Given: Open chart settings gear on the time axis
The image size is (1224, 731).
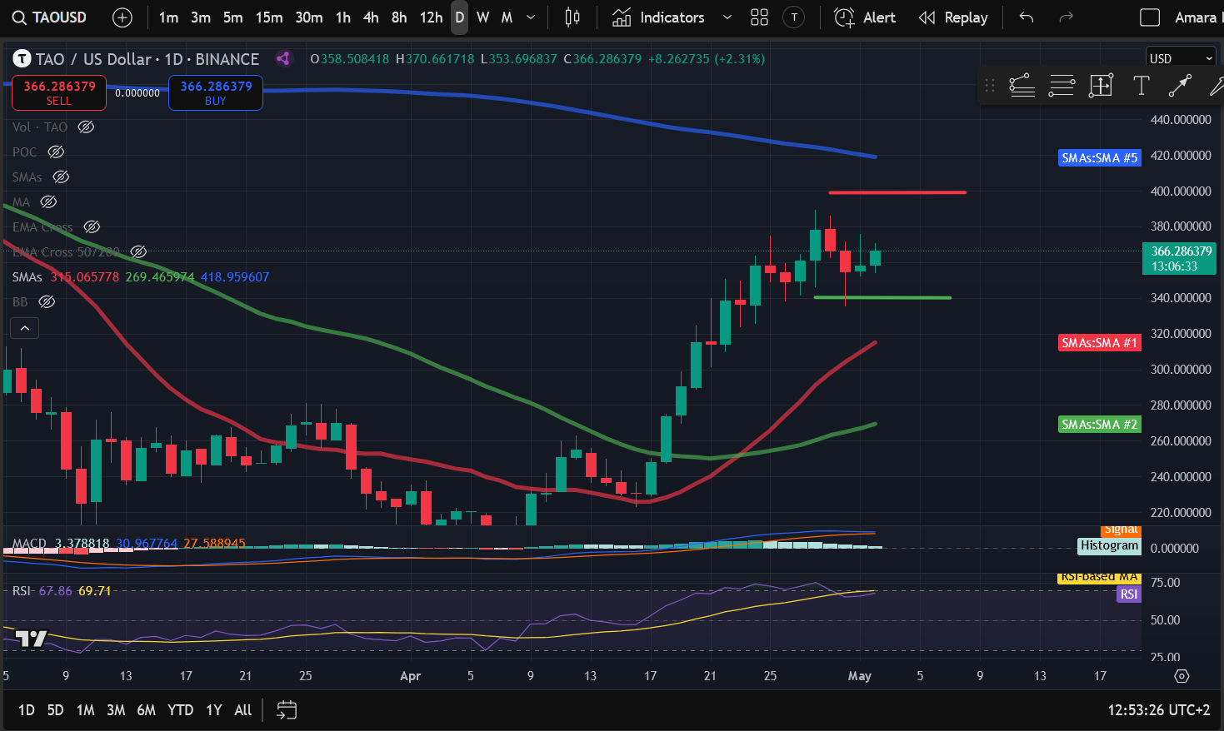Looking at the screenshot, I should (x=1182, y=676).
